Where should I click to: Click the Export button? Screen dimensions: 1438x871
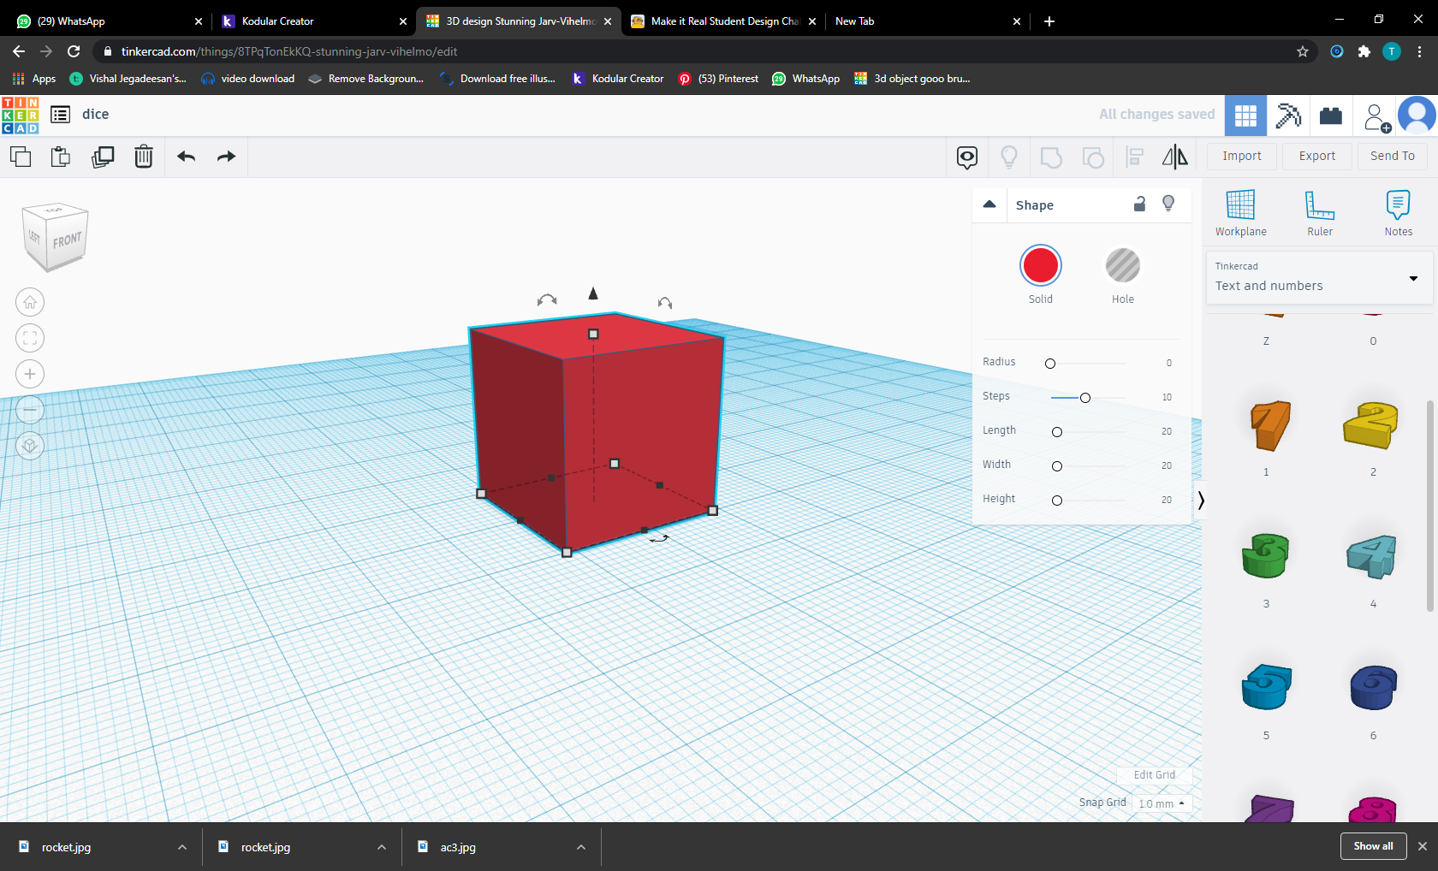click(1317, 157)
